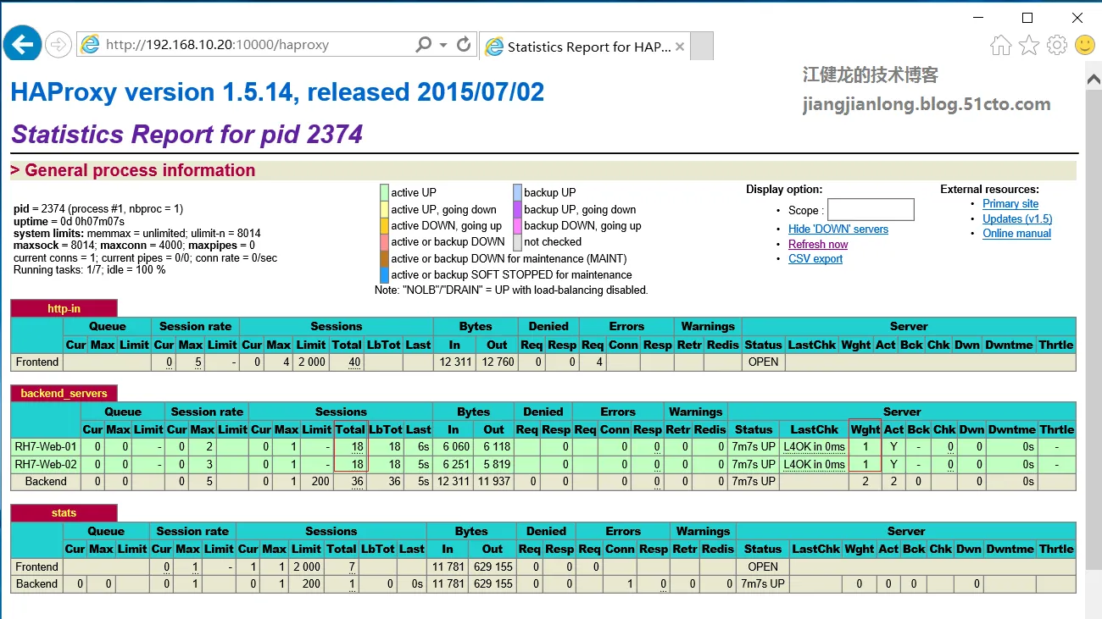The image size is (1102, 619).
Task: Select the RH7-Web-02 server row name
Action: [46, 464]
